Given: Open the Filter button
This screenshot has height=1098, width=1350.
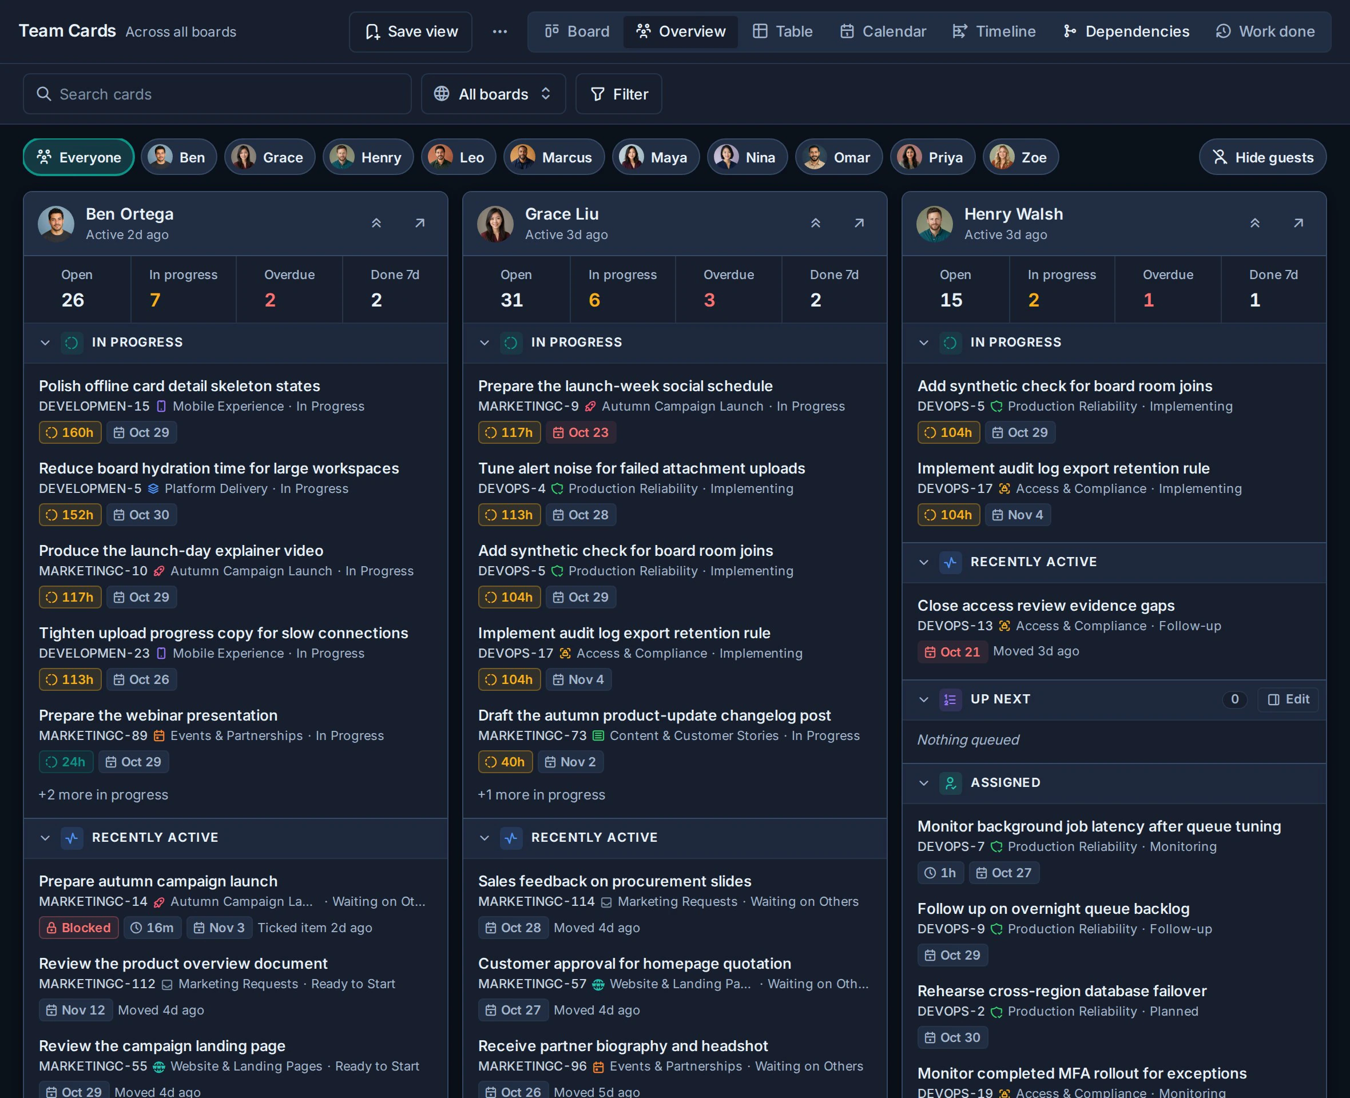Looking at the screenshot, I should coord(619,94).
